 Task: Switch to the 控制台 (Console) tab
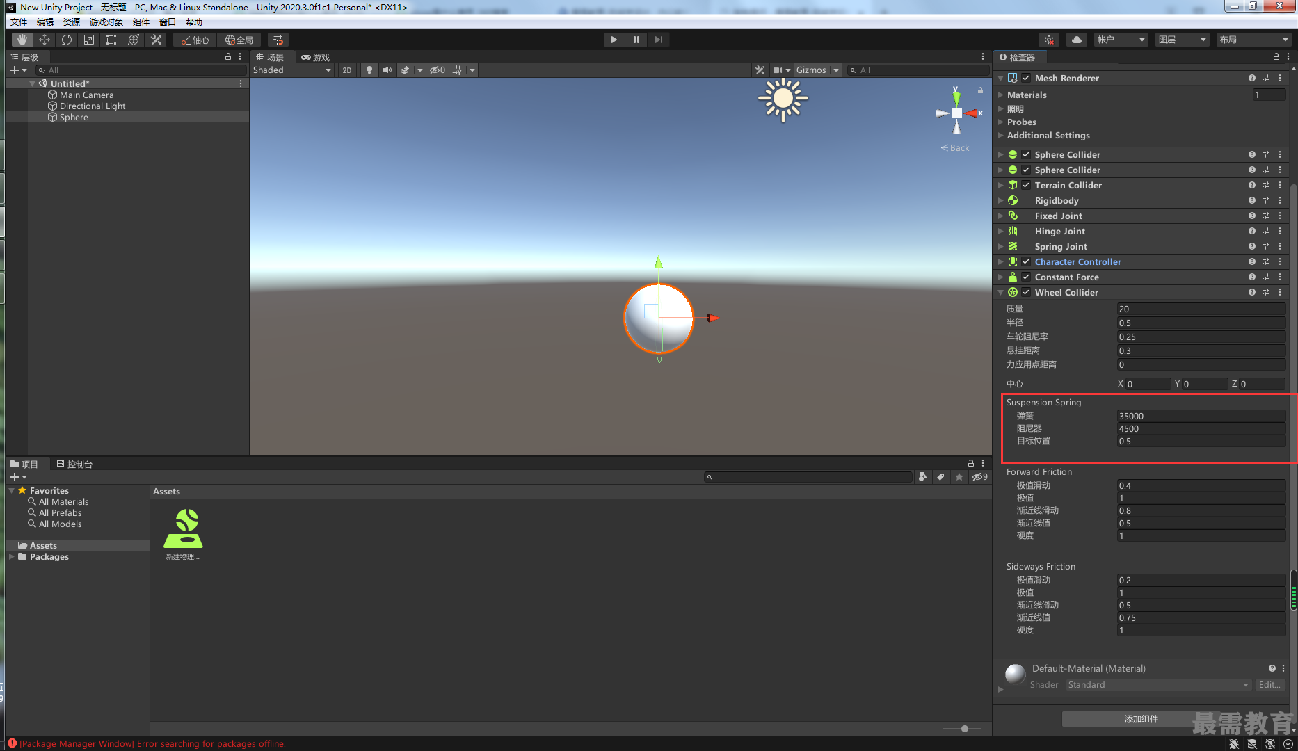click(x=74, y=464)
